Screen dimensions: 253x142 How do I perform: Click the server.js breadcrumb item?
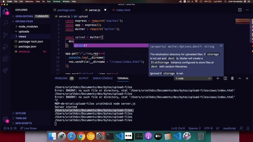coord(64,17)
